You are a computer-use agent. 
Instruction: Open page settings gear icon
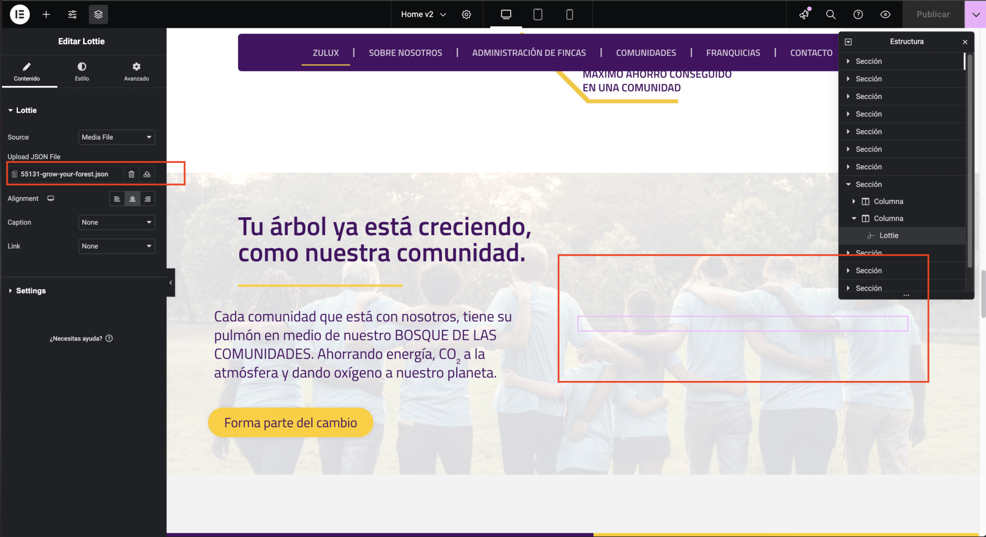click(466, 14)
